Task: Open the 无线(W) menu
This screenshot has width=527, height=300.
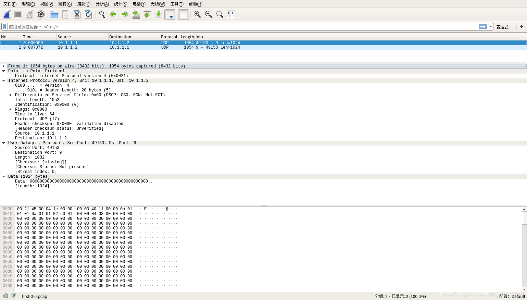Action: point(158,4)
